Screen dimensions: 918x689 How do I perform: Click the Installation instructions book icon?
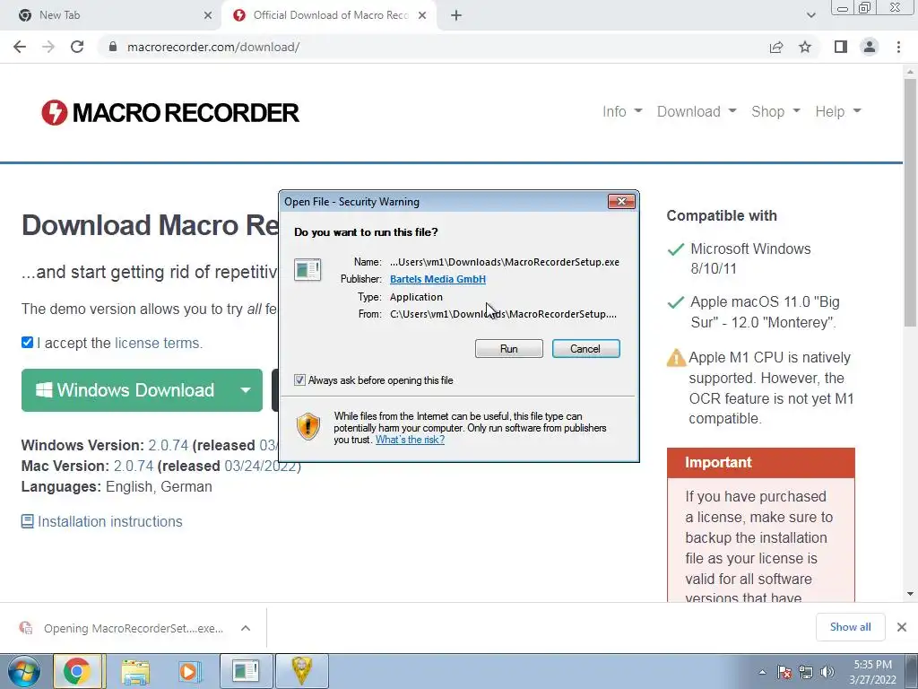coord(27,521)
